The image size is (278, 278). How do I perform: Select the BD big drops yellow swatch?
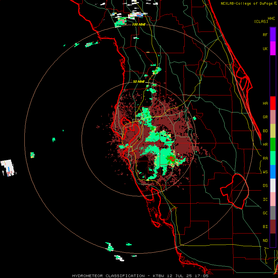(273, 131)
